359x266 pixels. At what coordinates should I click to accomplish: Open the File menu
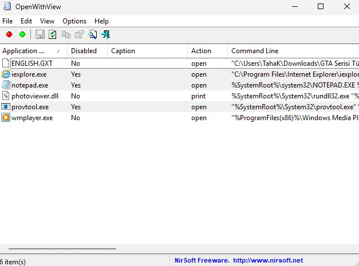tap(7, 21)
